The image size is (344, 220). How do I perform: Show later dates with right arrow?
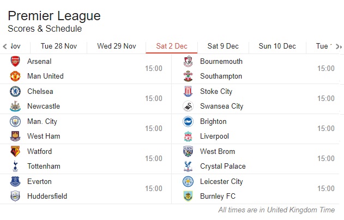coord(339,46)
